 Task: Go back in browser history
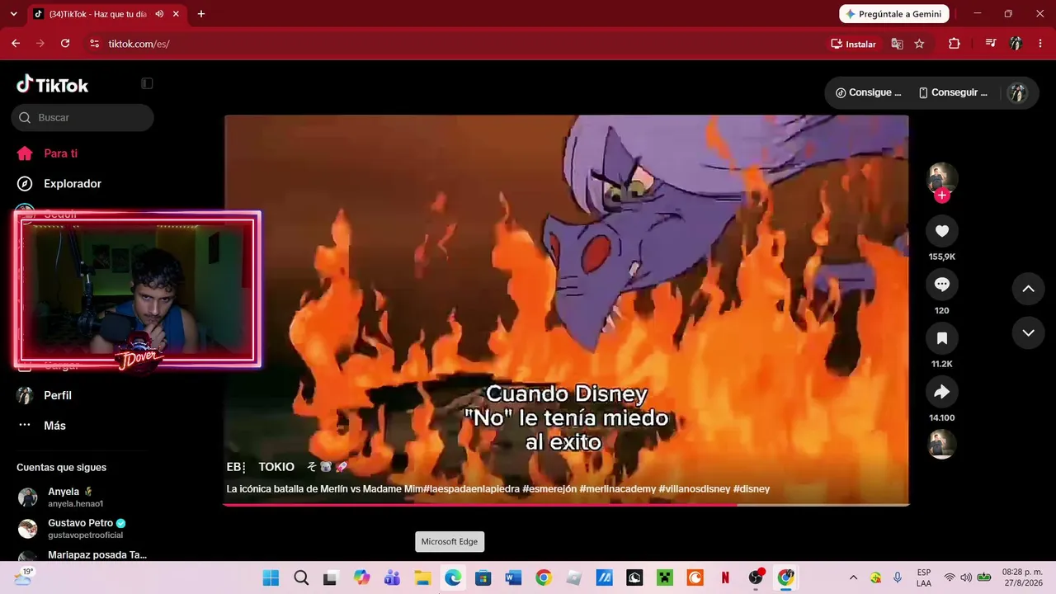pyautogui.click(x=16, y=44)
